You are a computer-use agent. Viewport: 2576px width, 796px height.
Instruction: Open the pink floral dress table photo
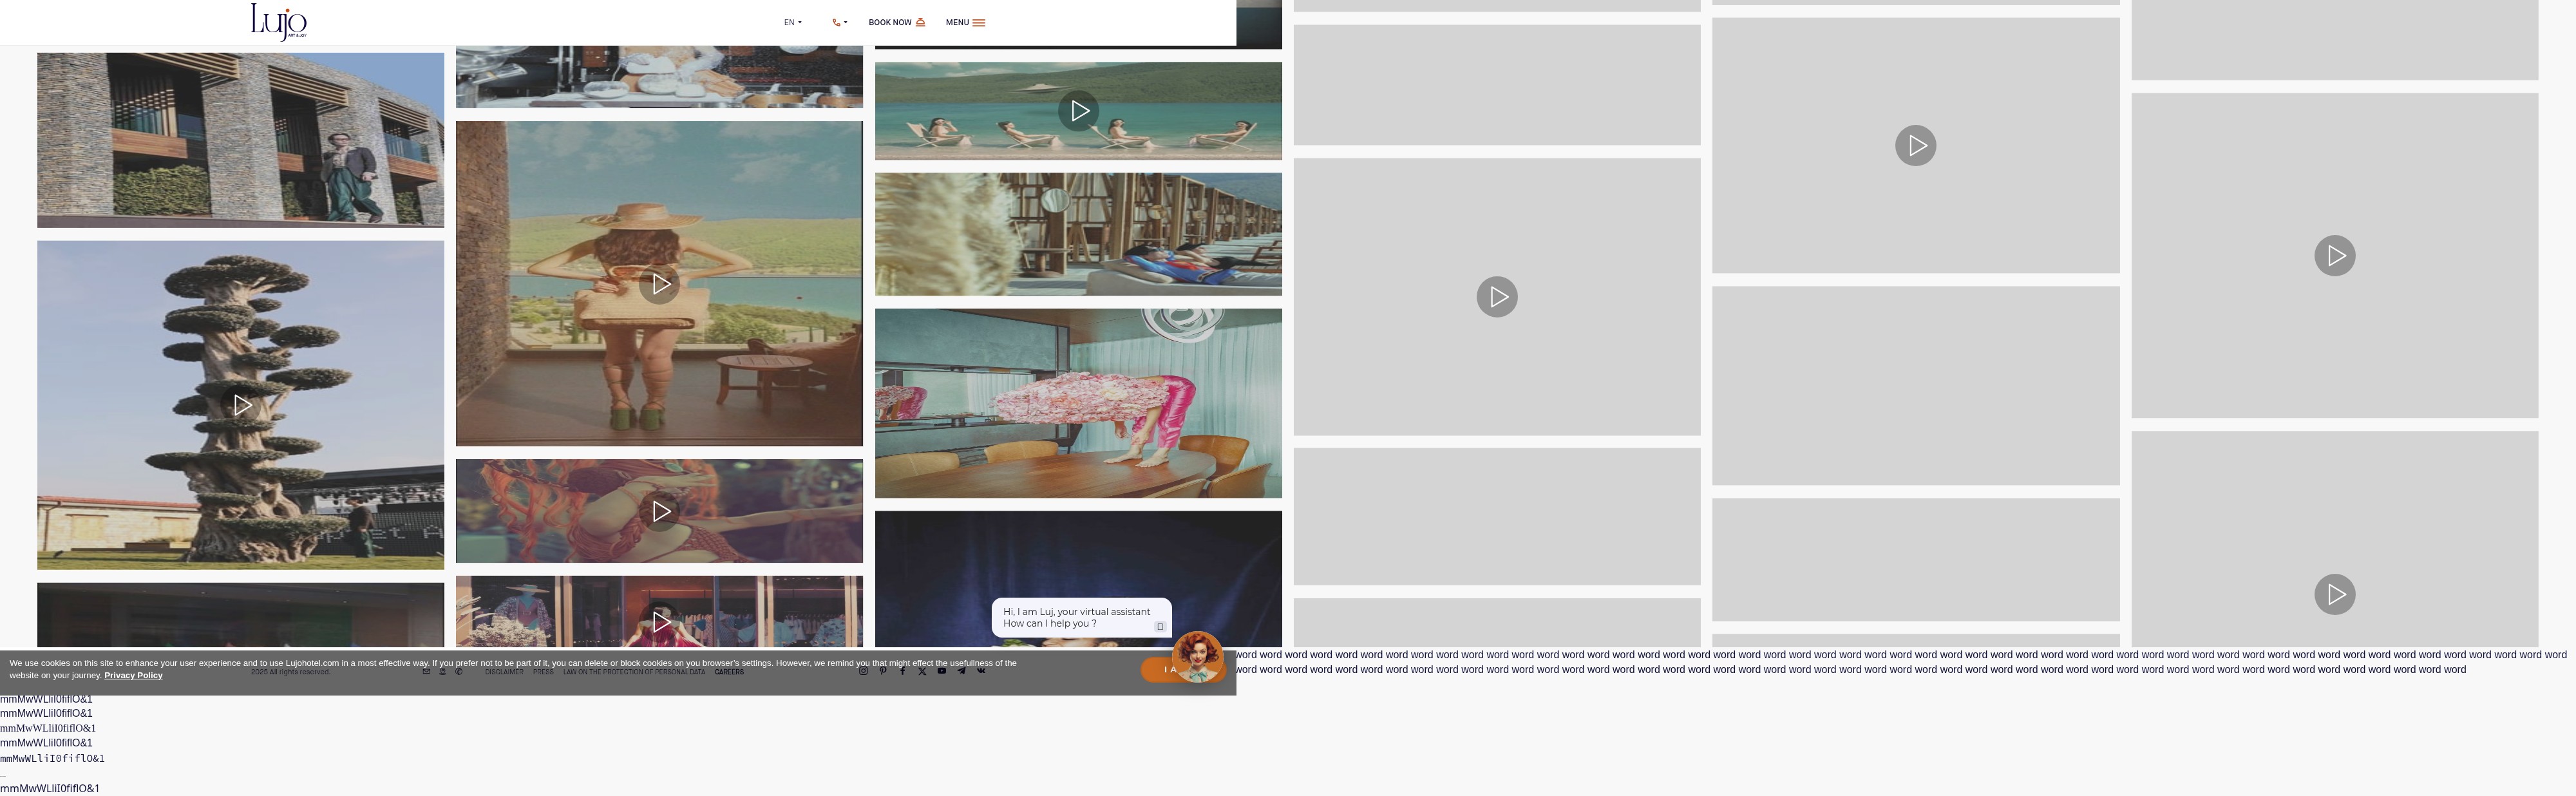click(x=1078, y=403)
